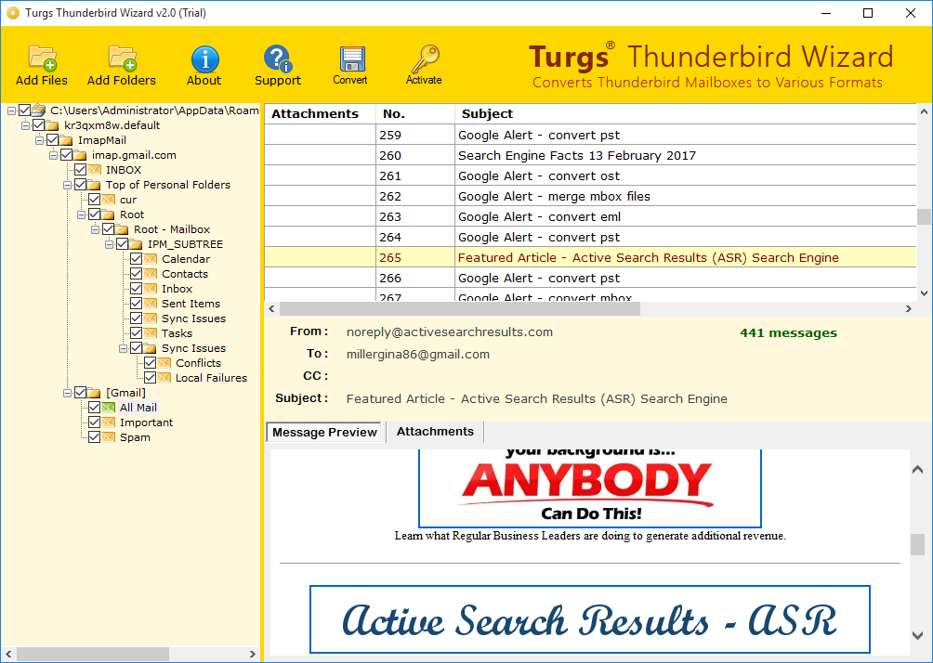Viewport: 933px width, 663px height.
Task: Click the Contacts folder envelope icon
Action: [x=150, y=274]
